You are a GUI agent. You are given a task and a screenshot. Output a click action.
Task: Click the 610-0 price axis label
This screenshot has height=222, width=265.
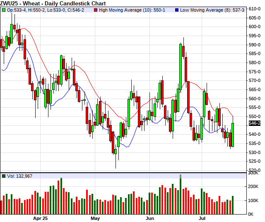[254, 9]
